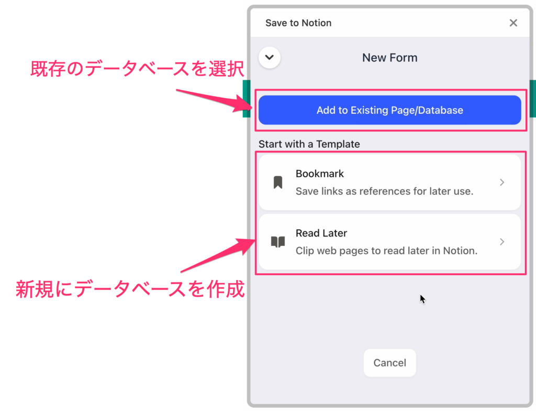Click the New Form heading
Image resolution: width=536 pixels, height=411 pixels.
pyautogui.click(x=389, y=57)
